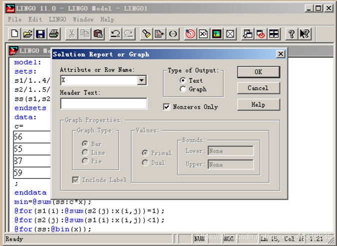Click the Cancel button
Viewport: 337px width, 246px height.
click(x=259, y=88)
